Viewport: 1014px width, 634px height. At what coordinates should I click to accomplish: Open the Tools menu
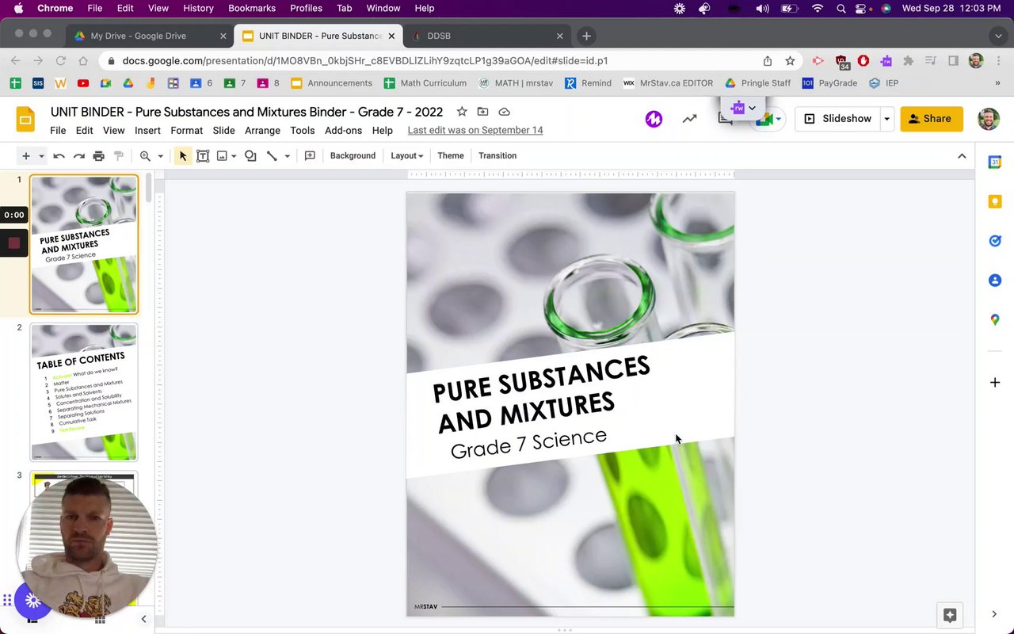[302, 131]
